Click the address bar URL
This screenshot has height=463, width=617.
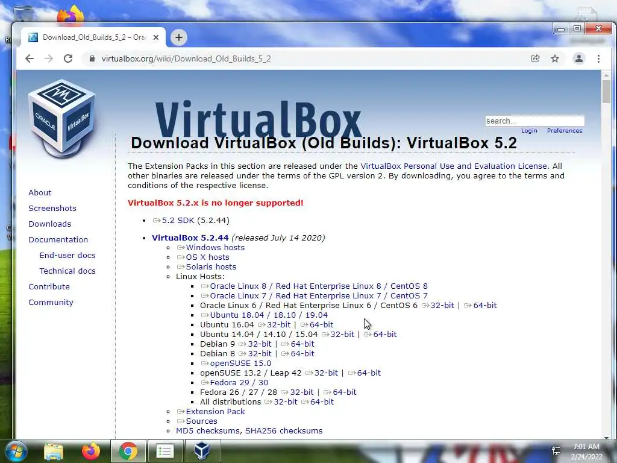click(186, 58)
